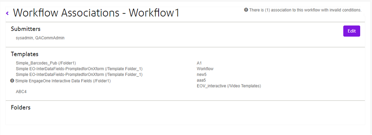372x135 pixels.
Task: Click the invalid conditions warning message text
Action: [x=305, y=10]
